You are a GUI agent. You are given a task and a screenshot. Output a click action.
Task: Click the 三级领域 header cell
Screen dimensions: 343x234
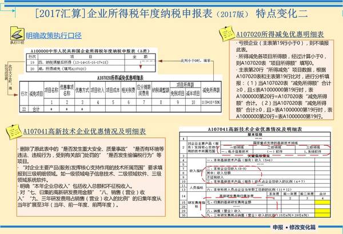(313, 147)
